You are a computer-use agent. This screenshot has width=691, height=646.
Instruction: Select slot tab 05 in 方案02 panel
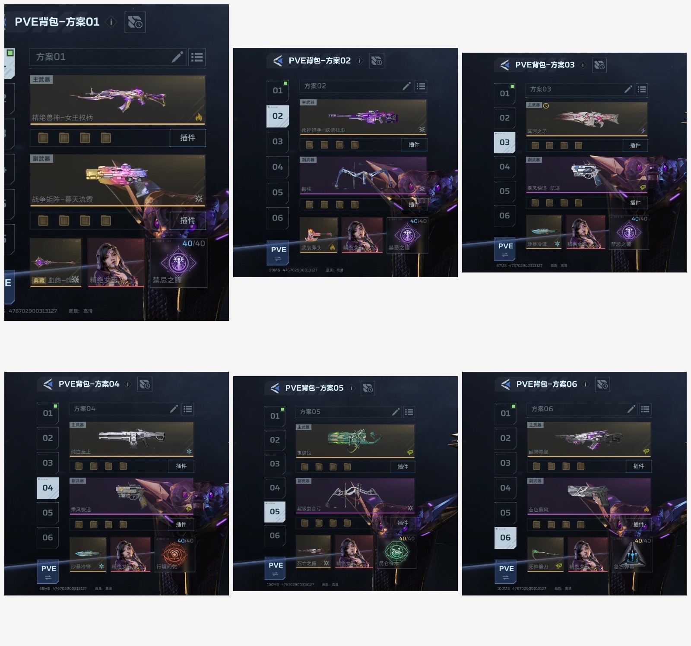(277, 192)
